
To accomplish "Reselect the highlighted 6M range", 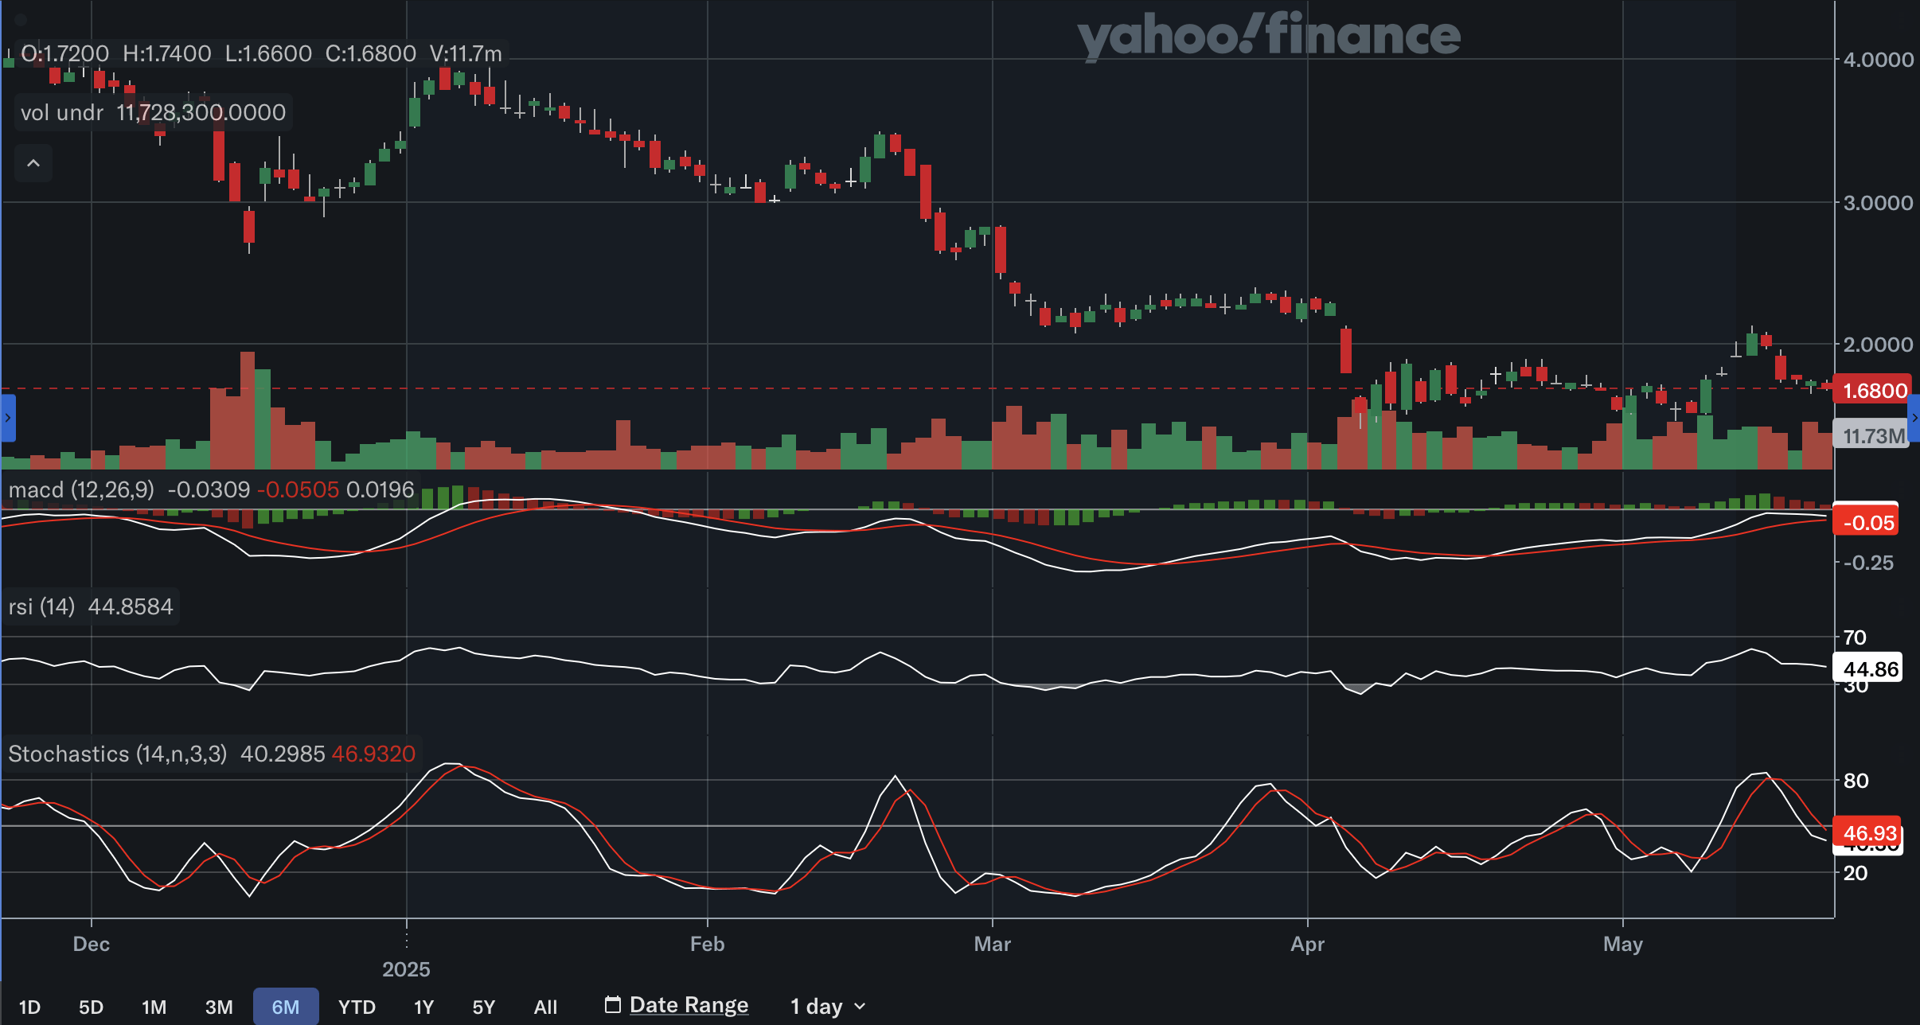I will pyautogui.click(x=286, y=1006).
